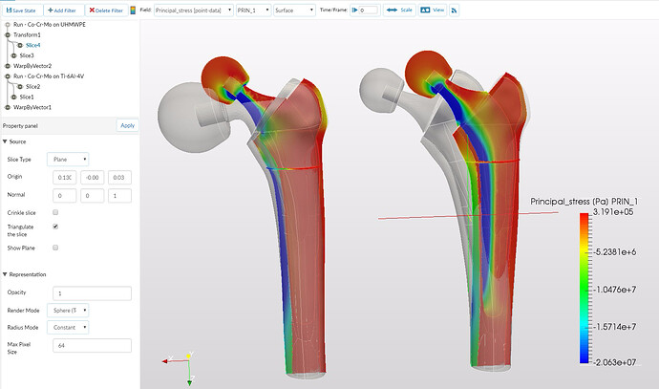Click the first Origin value field
659x389 pixels.
pos(65,178)
